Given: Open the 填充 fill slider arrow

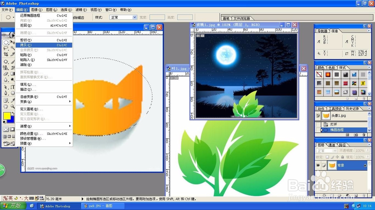Looking at the screenshot, I should 368,157.
